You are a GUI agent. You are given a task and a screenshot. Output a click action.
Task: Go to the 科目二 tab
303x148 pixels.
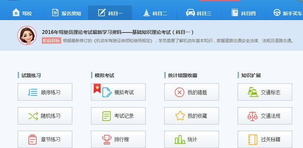(x=154, y=13)
